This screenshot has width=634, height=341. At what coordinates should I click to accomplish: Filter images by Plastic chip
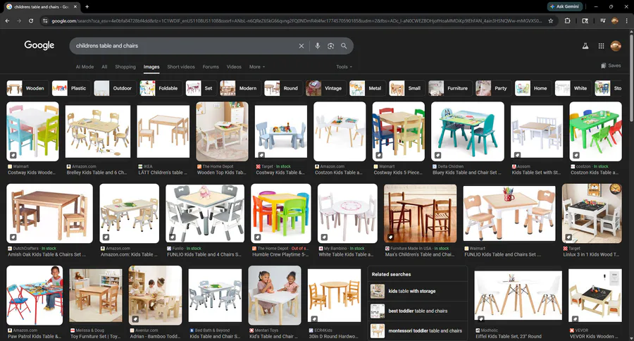tap(71, 88)
